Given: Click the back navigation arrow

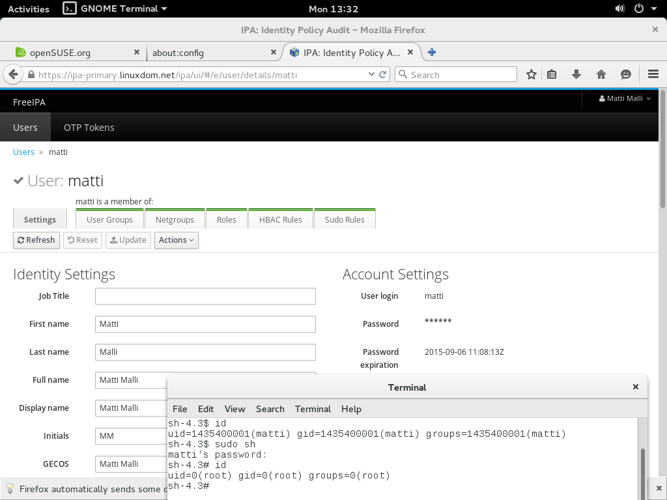Looking at the screenshot, I should [x=13, y=74].
